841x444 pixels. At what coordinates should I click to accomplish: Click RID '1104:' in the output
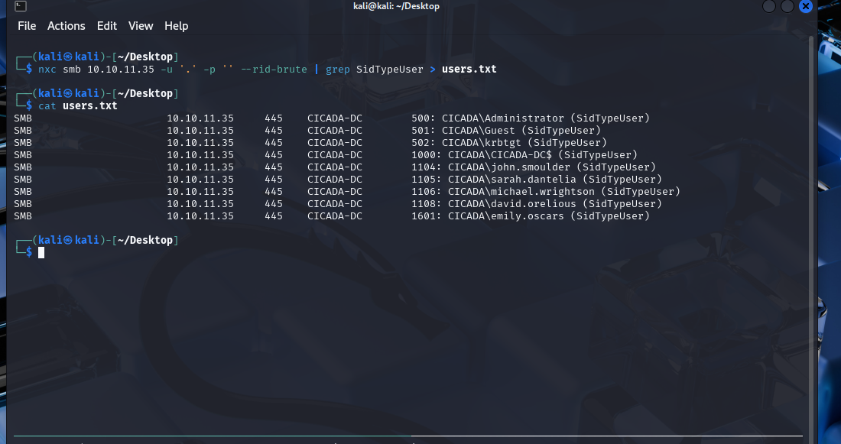pyautogui.click(x=427, y=167)
